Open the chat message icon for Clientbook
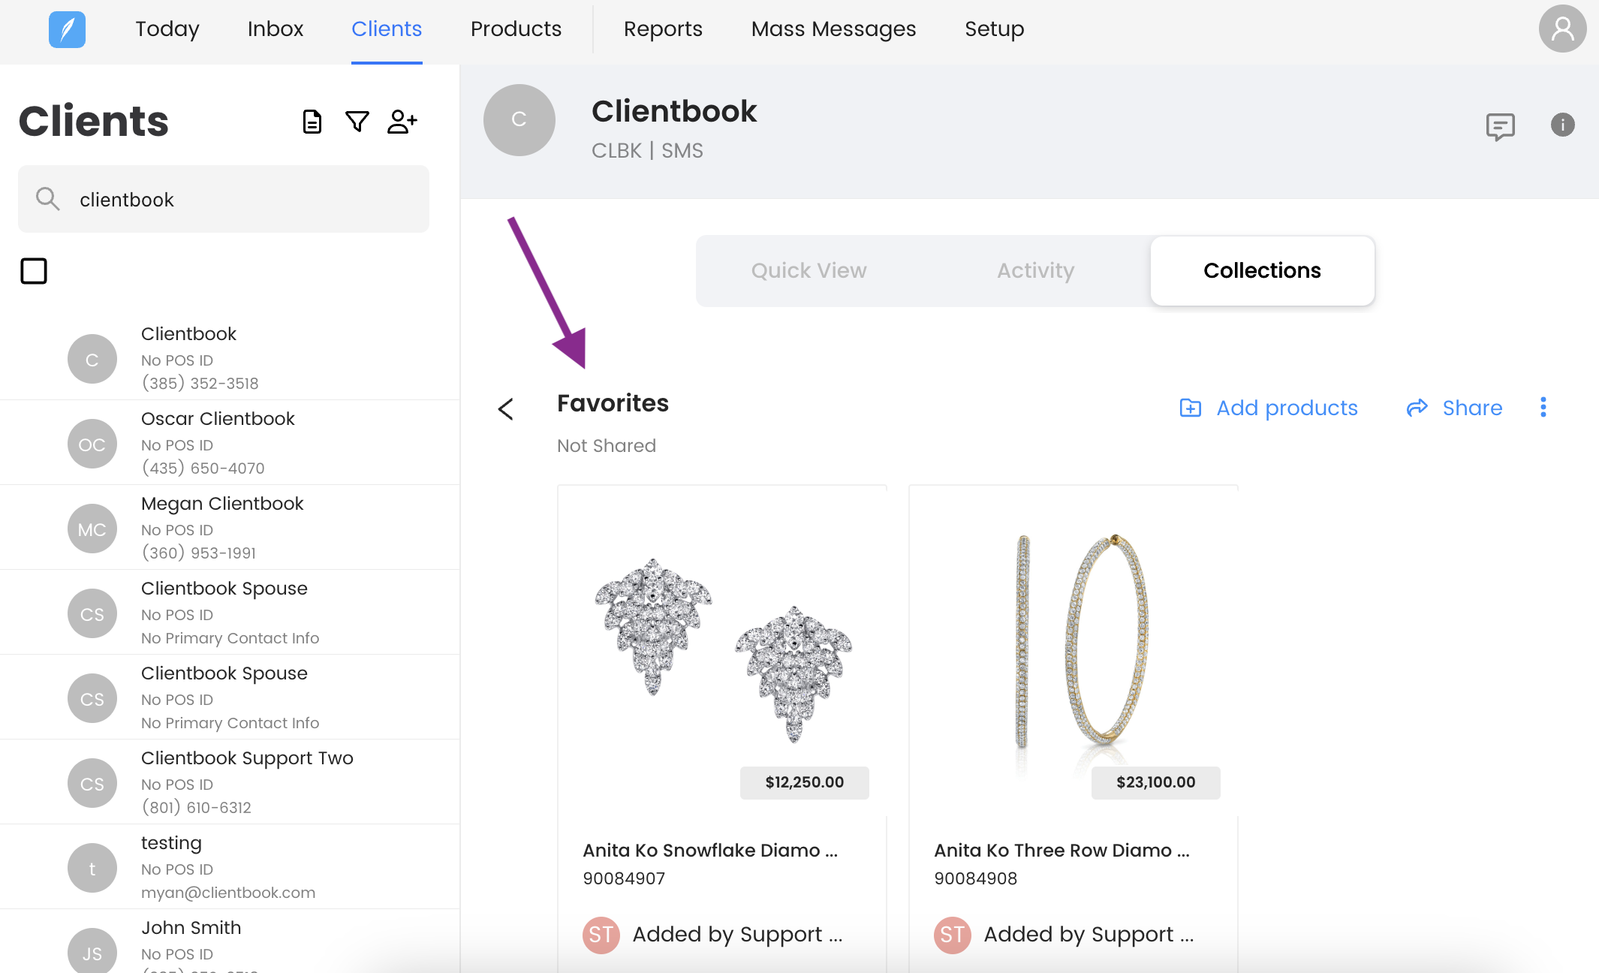The image size is (1599, 973). pyautogui.click(x=1500, y=125)
